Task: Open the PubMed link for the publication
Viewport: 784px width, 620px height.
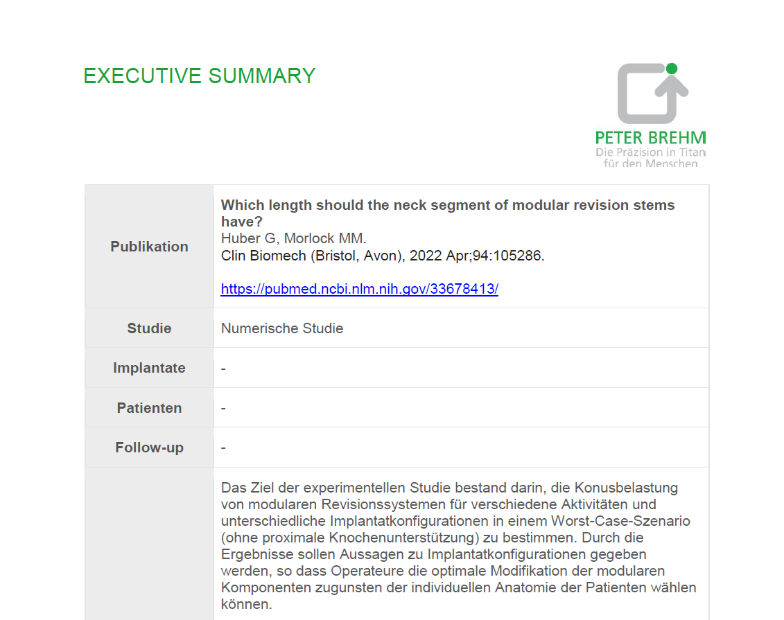Action: [x=360, y=289]
